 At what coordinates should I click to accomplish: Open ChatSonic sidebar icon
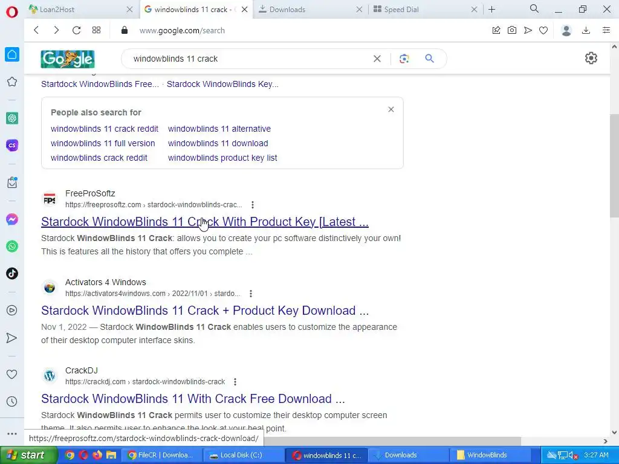[12, 145]
